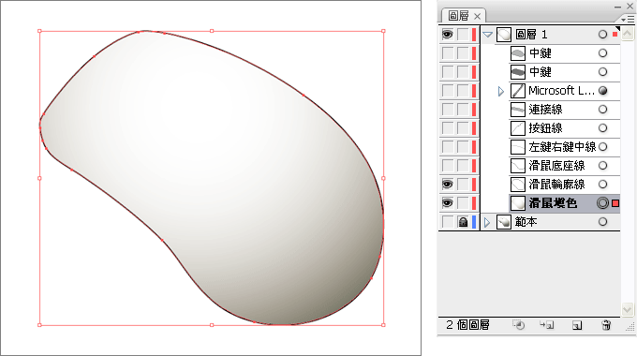Expand the 範本 layer
Screen dimensions: 637x356
(x=487, y=222)
